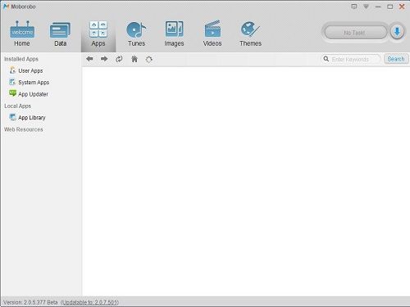This screenshot has width=410, height=307.
Task: Click the search magnifier icon
Action: point(326,59)
